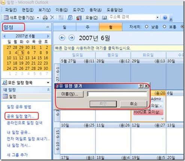Go to next month with forward arrow circle
This screenshot has height=161, width=185.
pyautogui.click(x=72, y=38)
